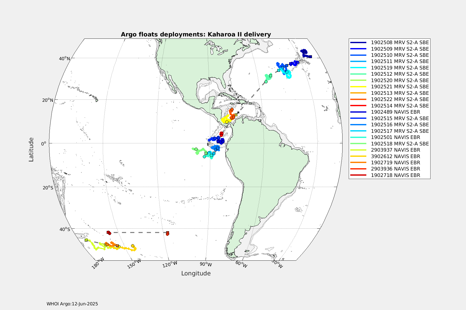The image size is (466, 310).
Task: Click legend label 1902489 NAVIS EBR
Action: (396, 112)
